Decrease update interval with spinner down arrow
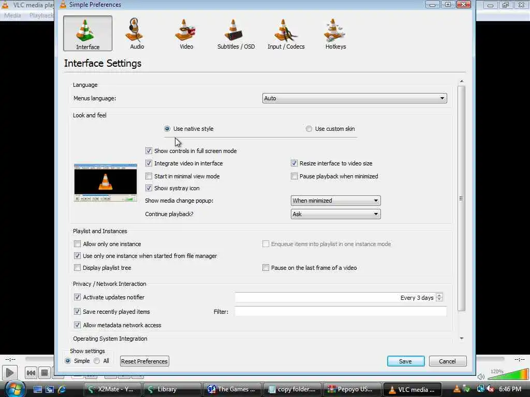This screenshot has width=530, height=397. [439, 299]
